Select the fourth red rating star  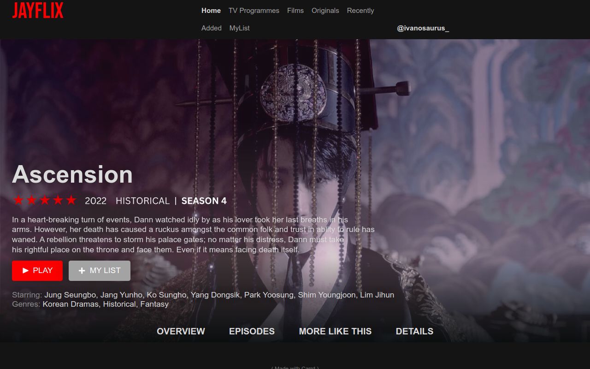(58, 200)
